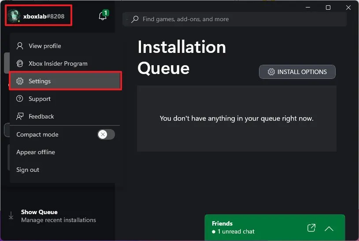Click the INSTALL OPTIONS button
Viewport: 359px width, 241px height.
tap(297, 72)
